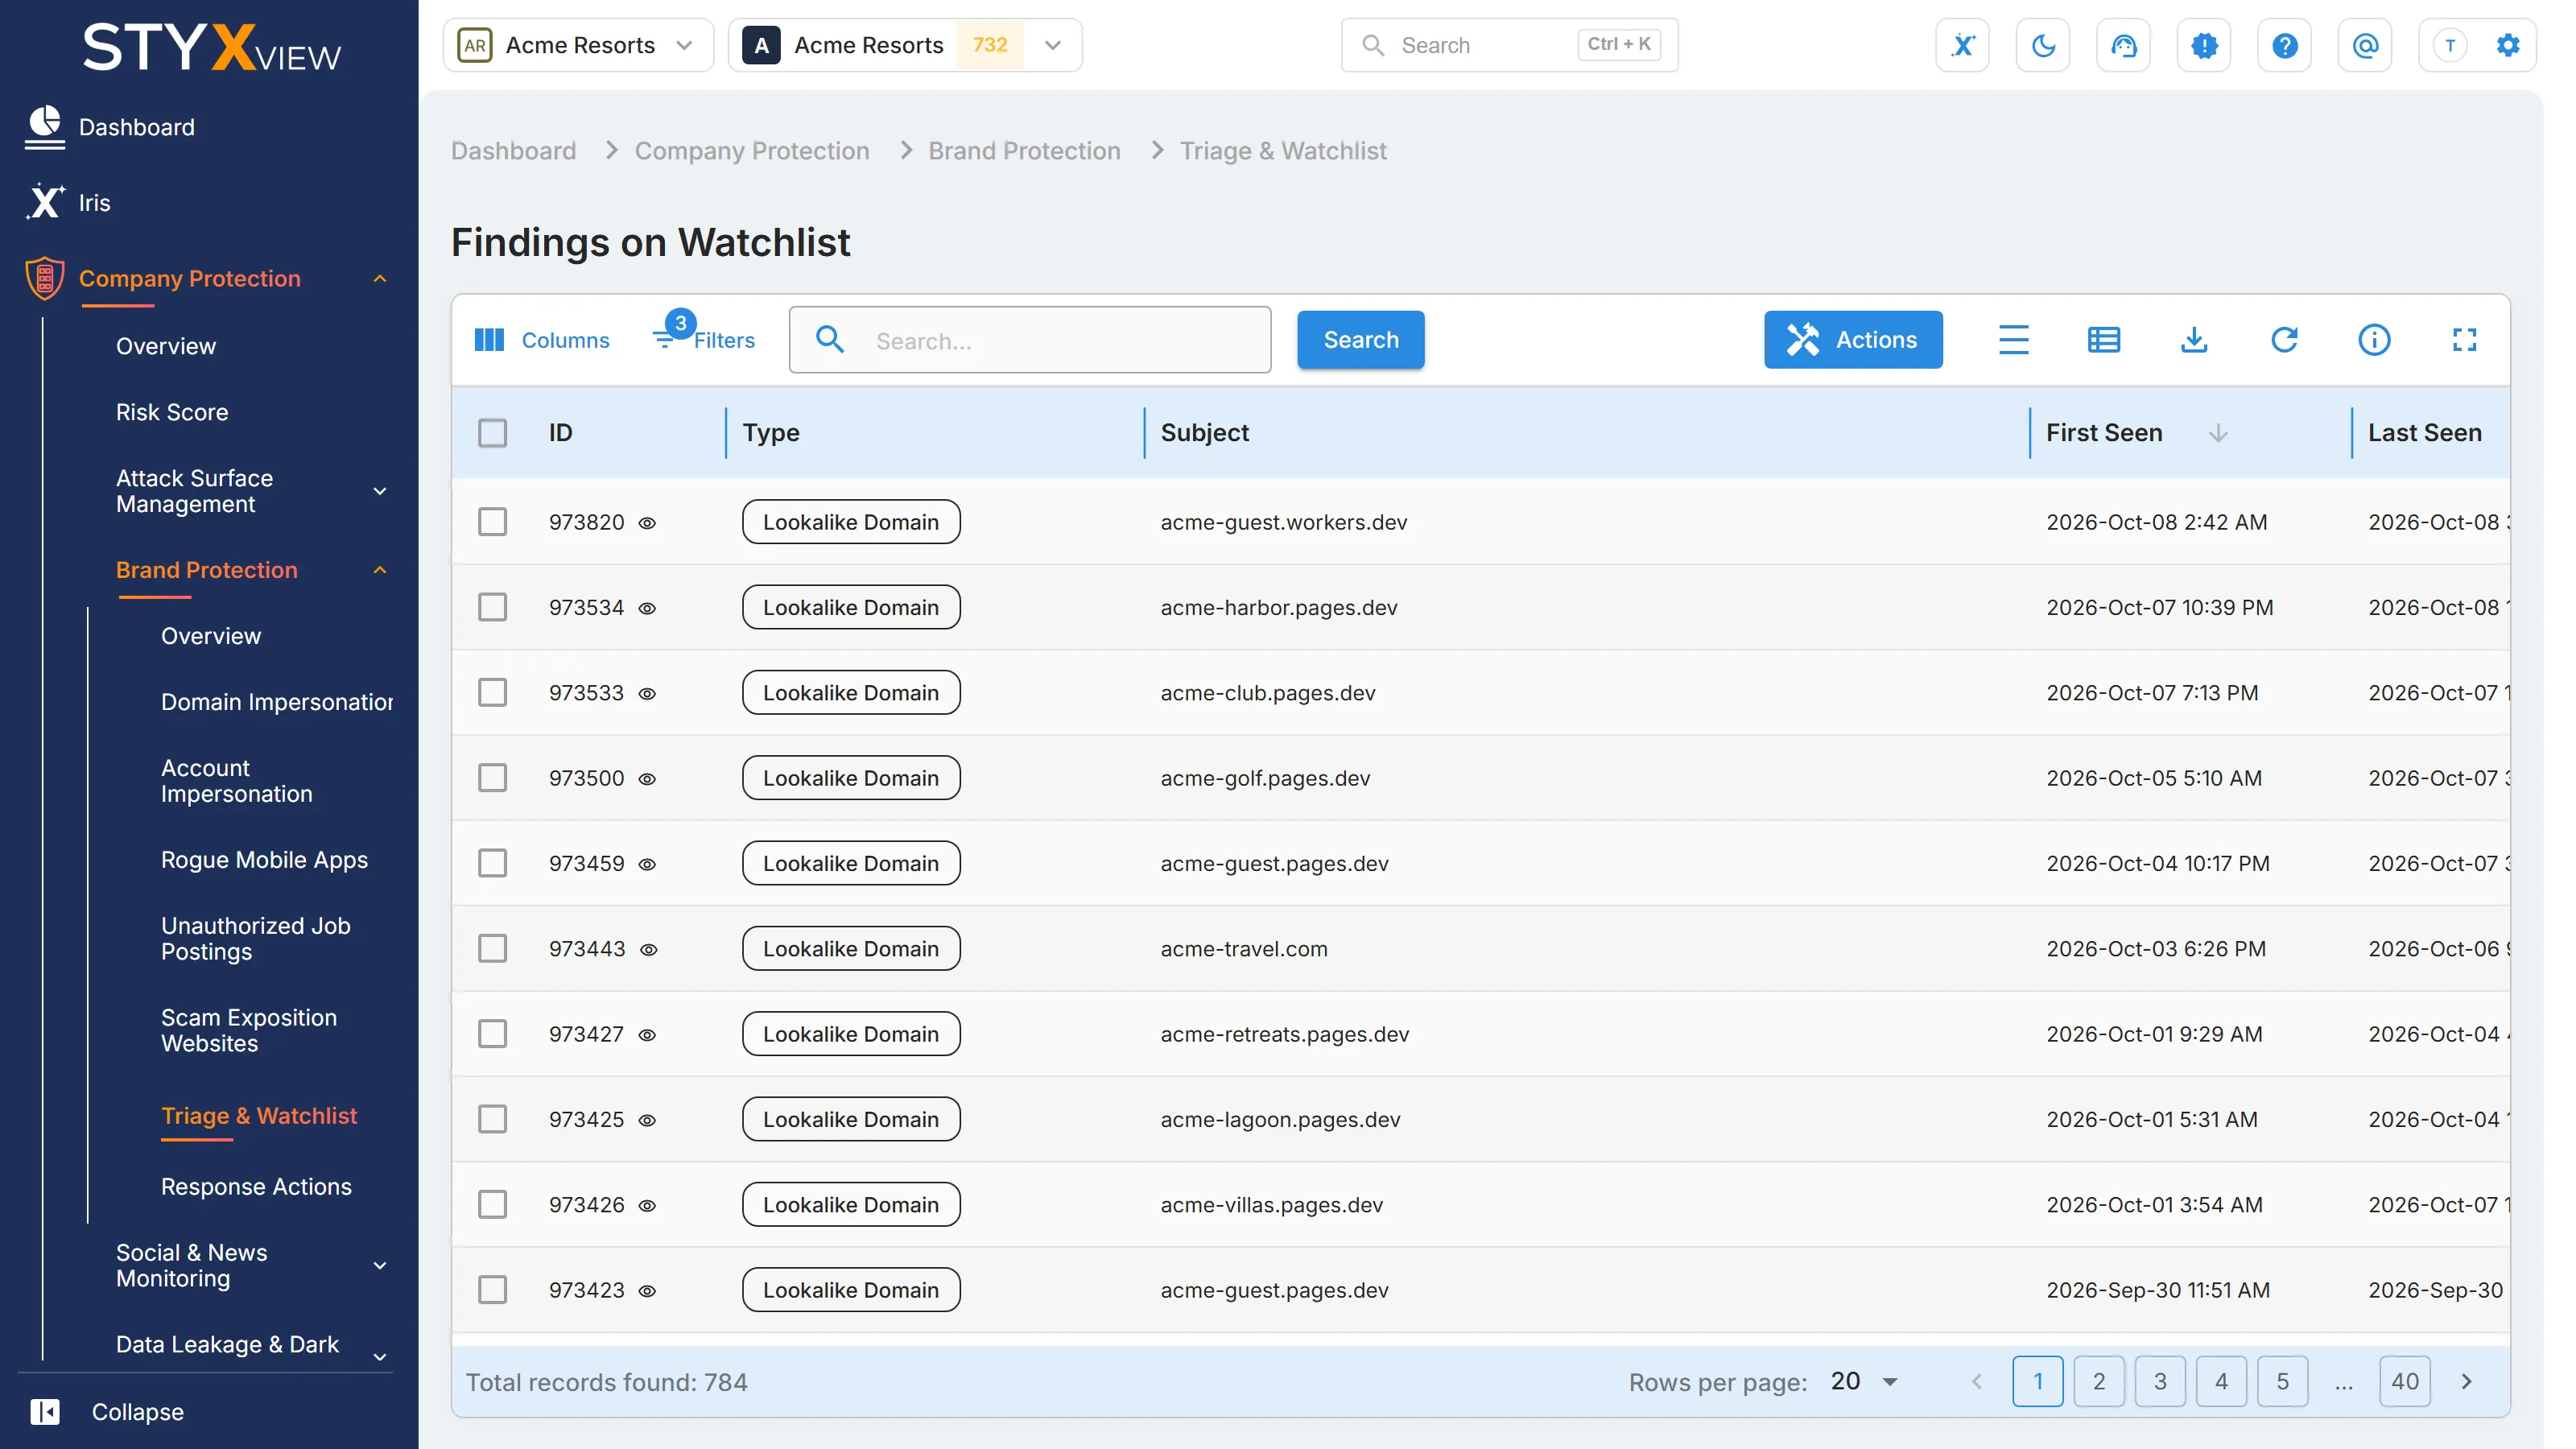Change table row density icon

point(2013,340)
